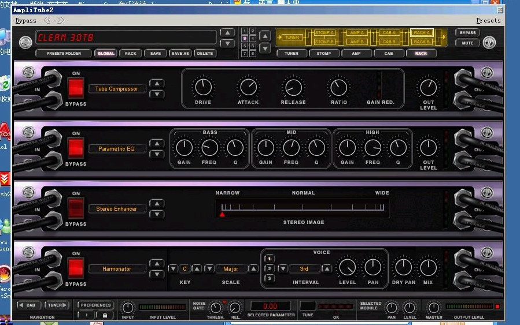Select Harmonator voice 1
520x325 pixels.
click(270, 259)
